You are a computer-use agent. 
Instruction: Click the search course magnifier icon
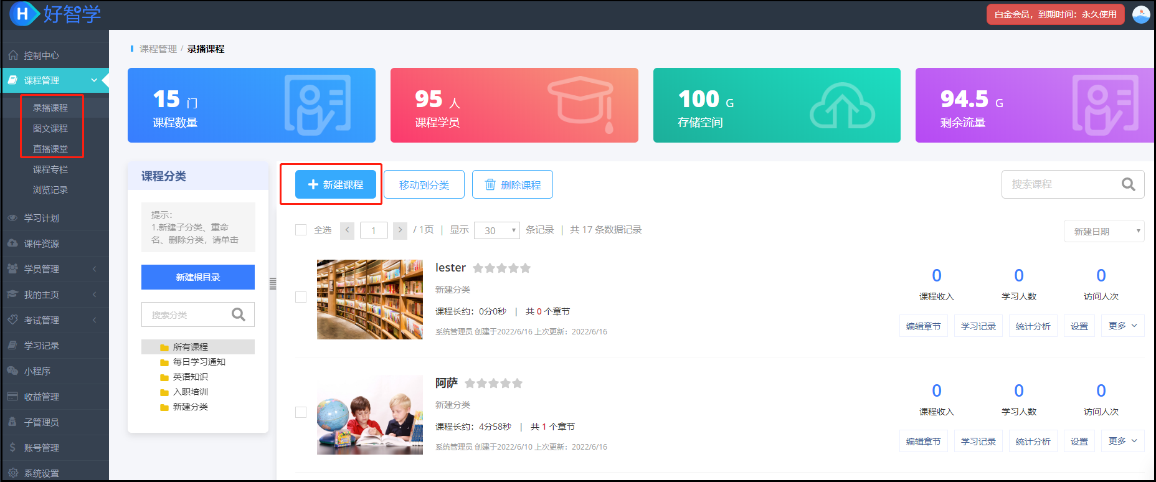pyautogui.click(x=1128, y=184)
